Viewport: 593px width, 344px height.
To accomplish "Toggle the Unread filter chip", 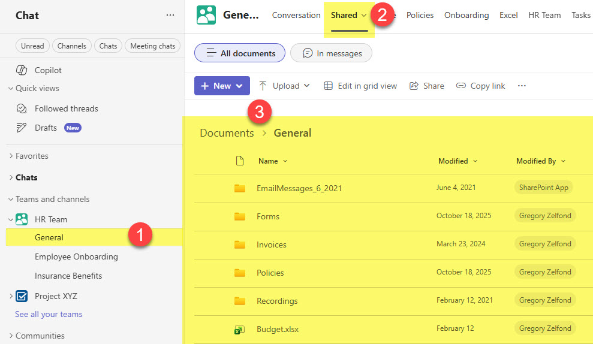I will click(32, 46).
